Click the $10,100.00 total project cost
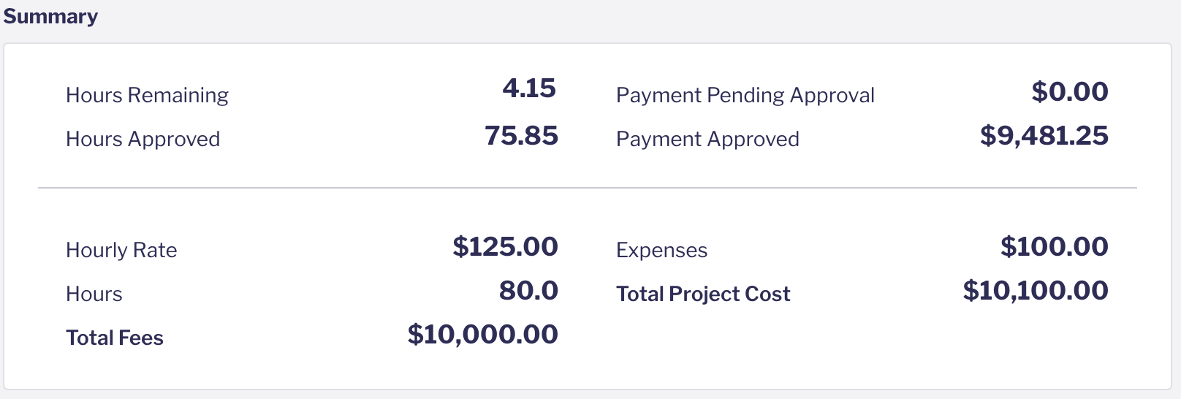The height and width of the screenshot is (399, 1181). (1035, 291)
